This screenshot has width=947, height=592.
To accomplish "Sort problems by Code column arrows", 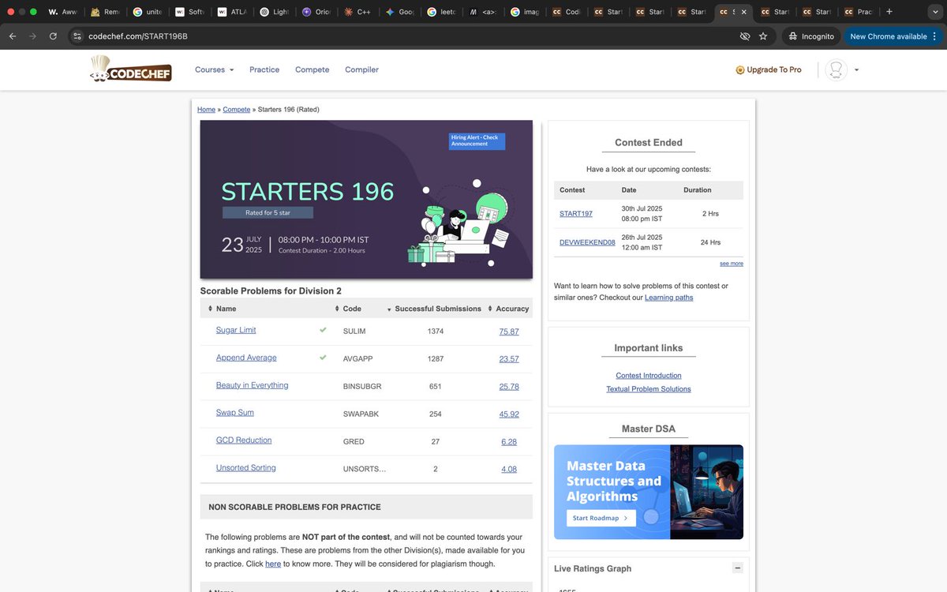I will pos(337,309).
